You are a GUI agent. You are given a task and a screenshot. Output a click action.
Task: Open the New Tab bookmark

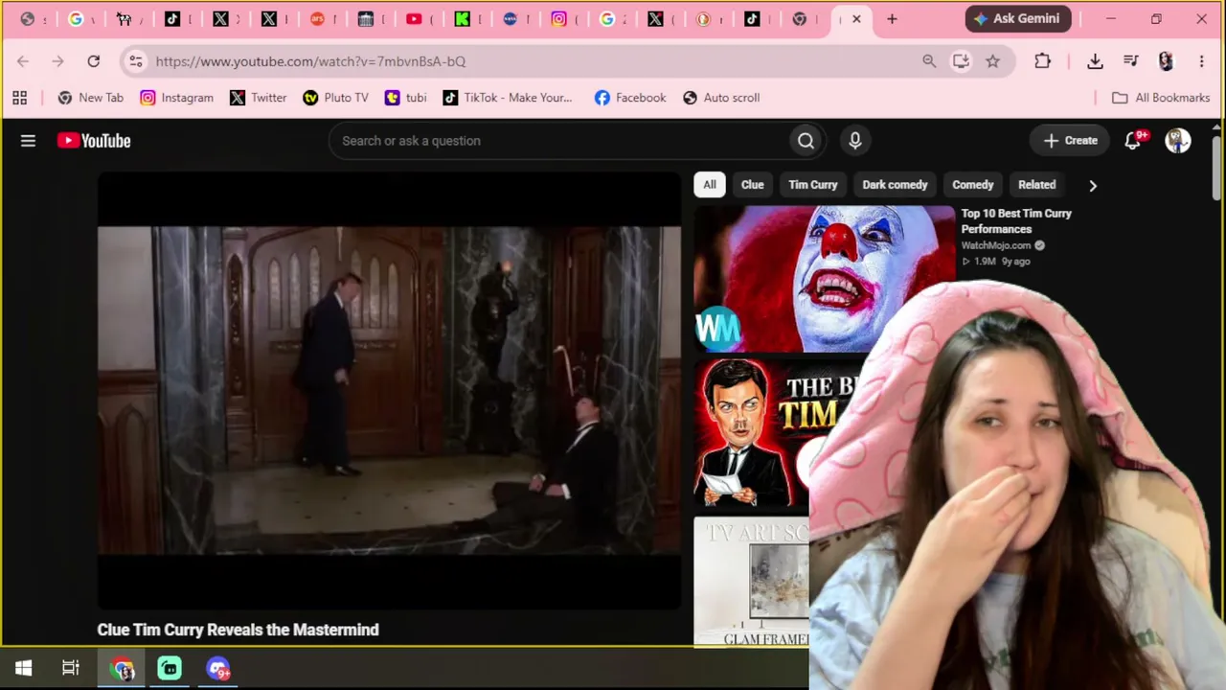pyautogui.click(x=91, y=98)
